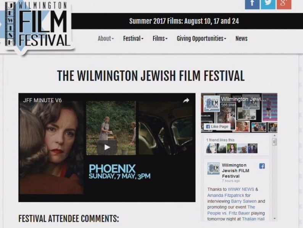Open the WWAY NEWS link
303x228 pixels.
coord(241,189)
